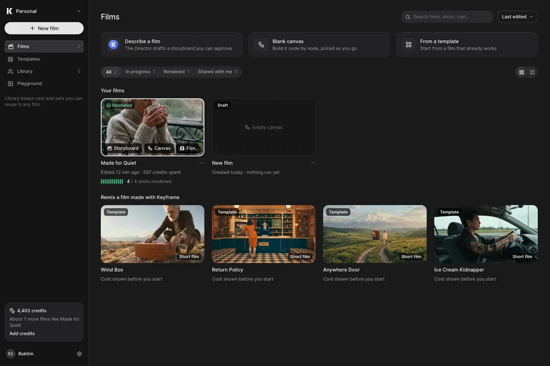Screen dimensions: 550x366
Task: Open the Anywhere Door template thumbnail
Action: point(375,234)
